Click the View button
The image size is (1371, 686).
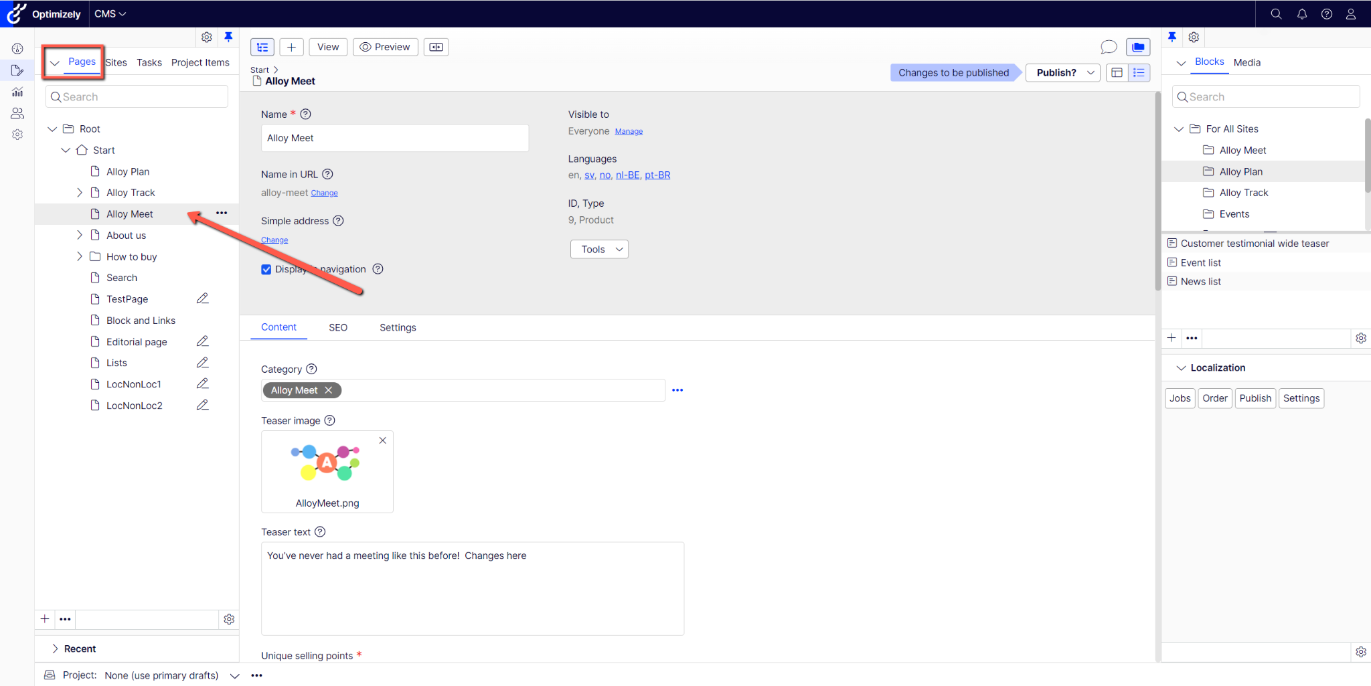[x=328, y=47]
